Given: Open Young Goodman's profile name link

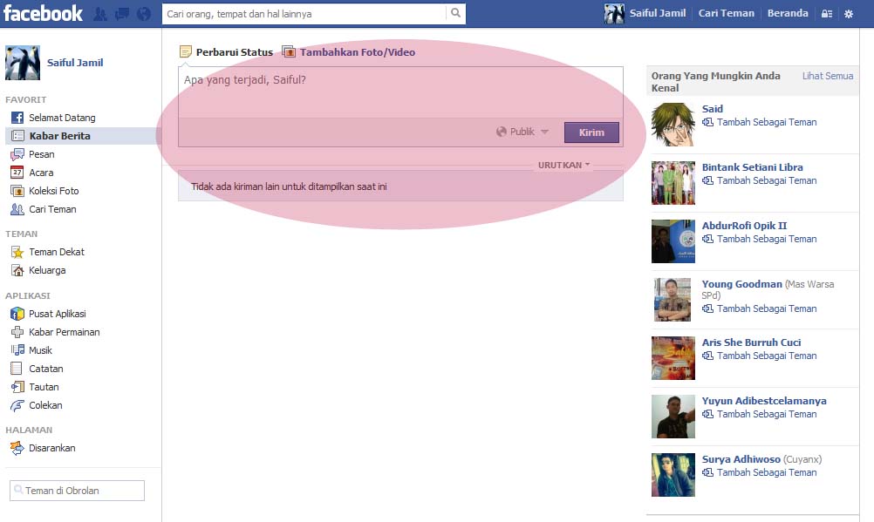Looking at the screenshot, I should click(x=742, y=284).
